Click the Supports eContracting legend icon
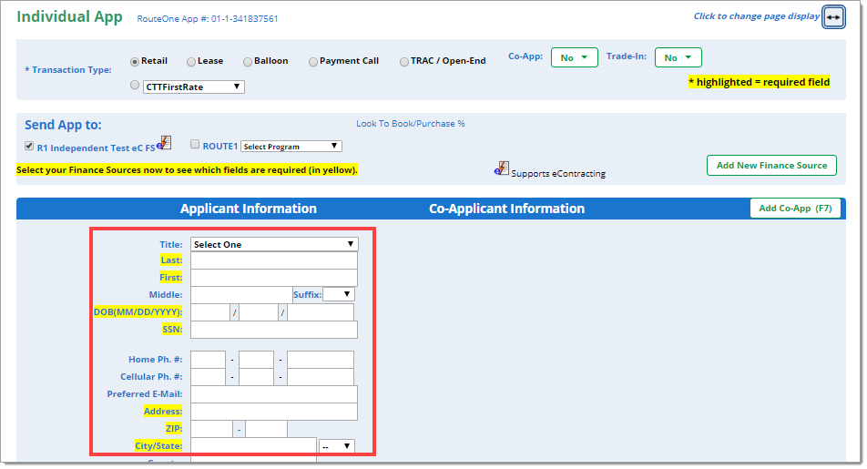This screenshot has width=867, height=469. (502, 168)
